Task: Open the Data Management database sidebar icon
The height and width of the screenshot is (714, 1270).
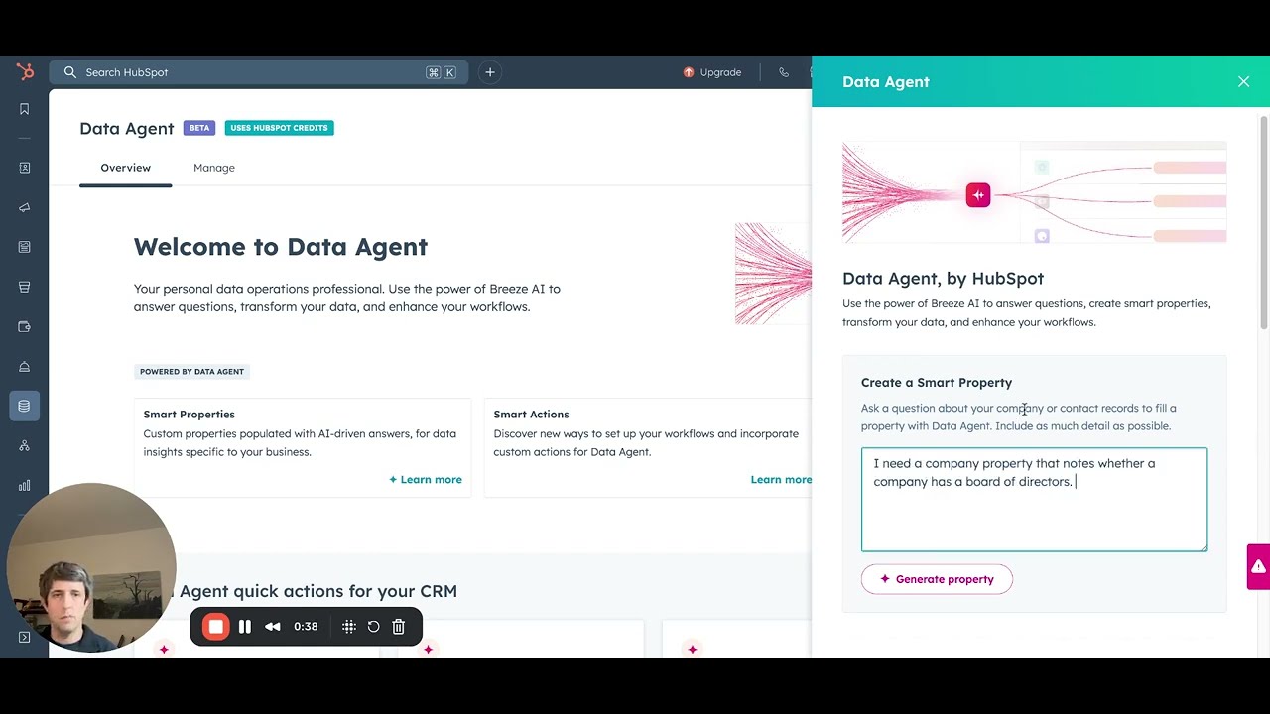Action: [25, 406]
